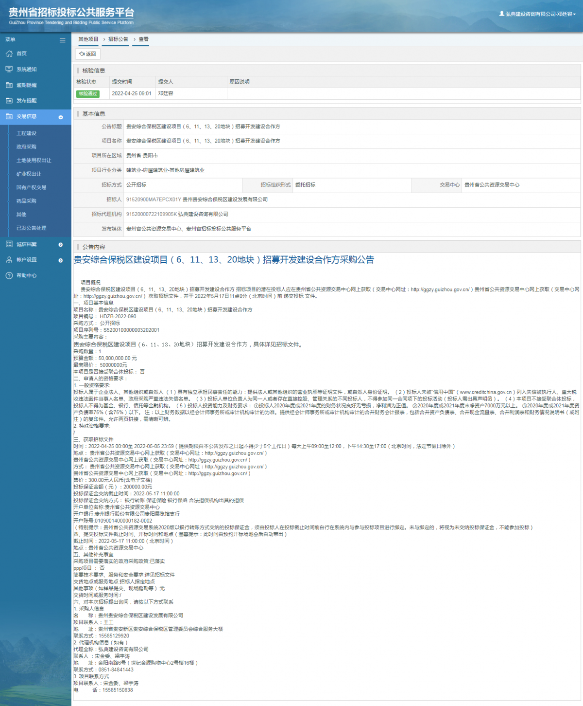Open 土地使用权出让 menu item
This screenshot has width=583, height=706.
34,160
